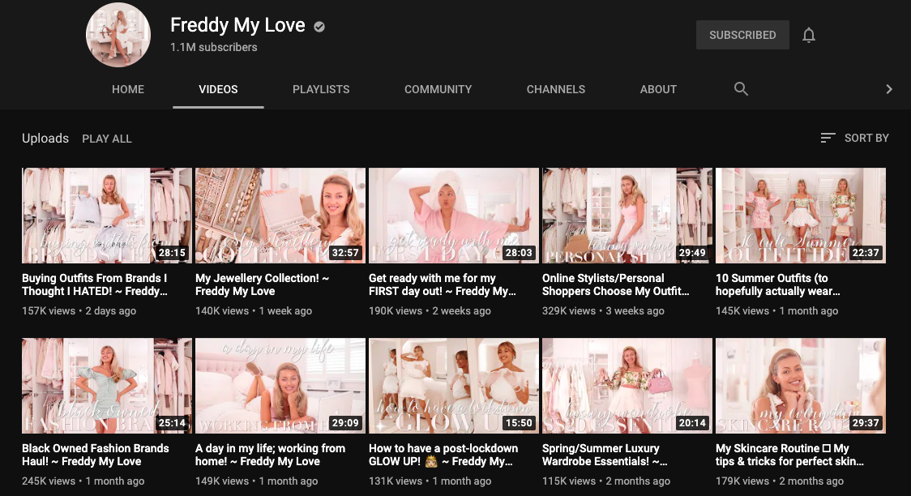Screen dimensions: 911x496
Task: Click the notification bell icon
Action: [809, 36]
